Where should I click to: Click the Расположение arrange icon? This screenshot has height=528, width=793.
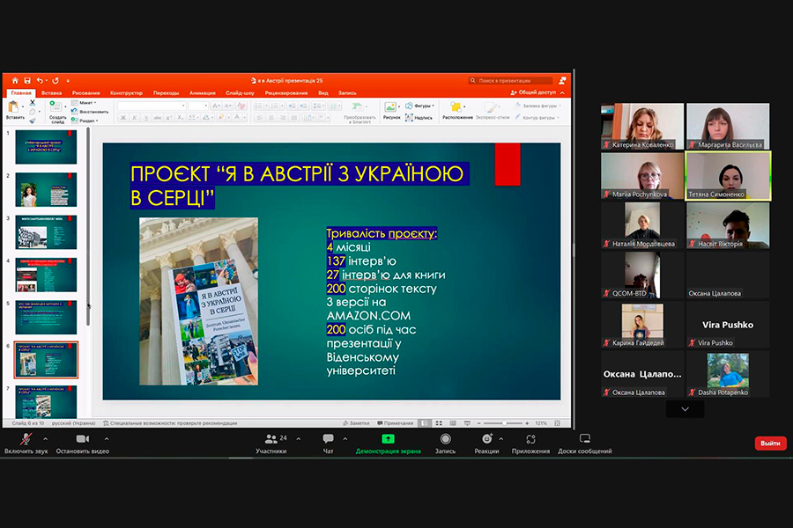(x=457, y=109)
